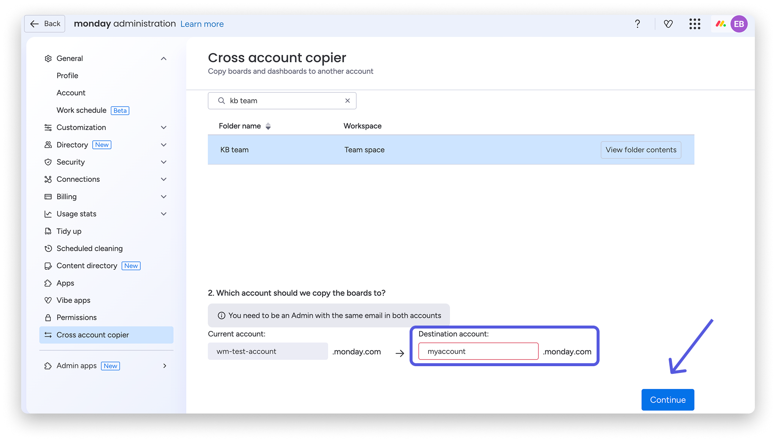The width and height of the screenshot is (776, 441).
Task: Click the Workspace column header
Action: click(363, 126)
